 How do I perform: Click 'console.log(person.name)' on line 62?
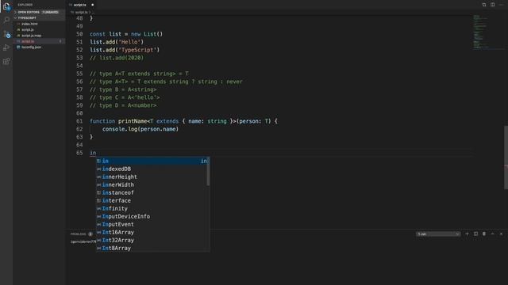(x=140, y=129)
